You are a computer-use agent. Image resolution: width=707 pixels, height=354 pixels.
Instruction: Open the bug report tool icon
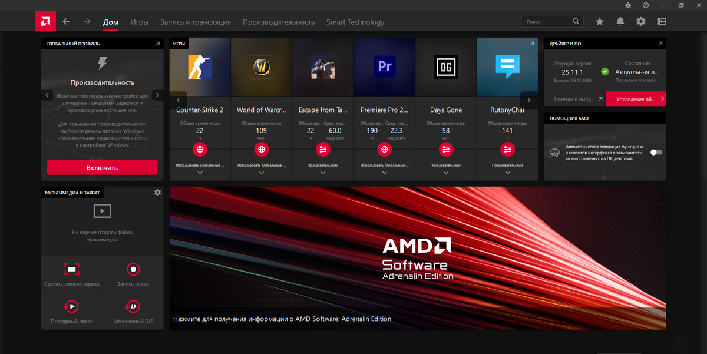point(628,5)
